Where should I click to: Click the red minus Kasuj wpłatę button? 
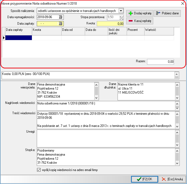pyautogui.click(x=139, y=21)
